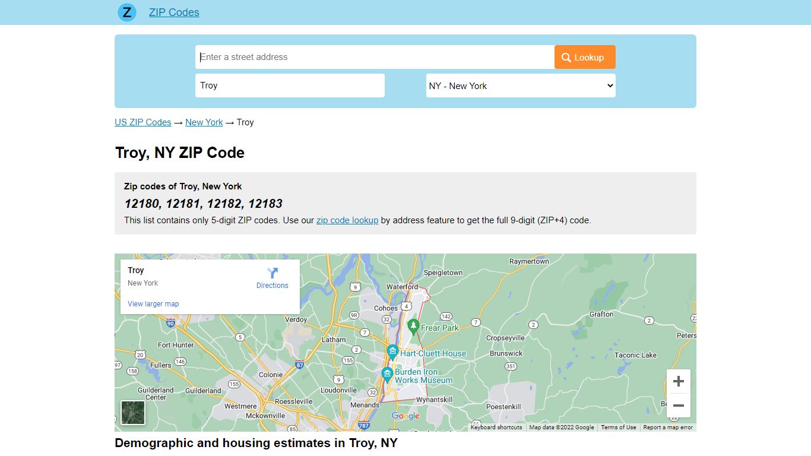This screenshot has width=811, height=456.
Task: Click the orange Lookup button
Action: 585,57
